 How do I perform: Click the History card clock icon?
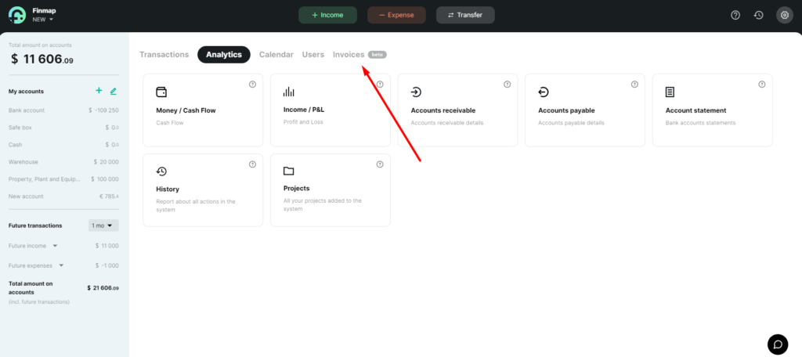tap(161, 171)
